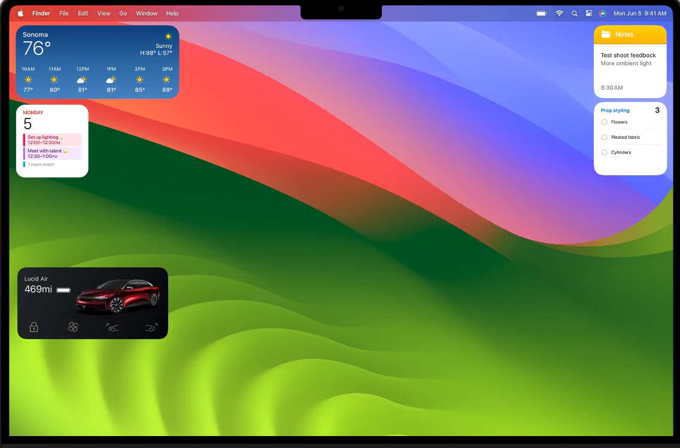Click the Sunny condition label

pos(164,46)
